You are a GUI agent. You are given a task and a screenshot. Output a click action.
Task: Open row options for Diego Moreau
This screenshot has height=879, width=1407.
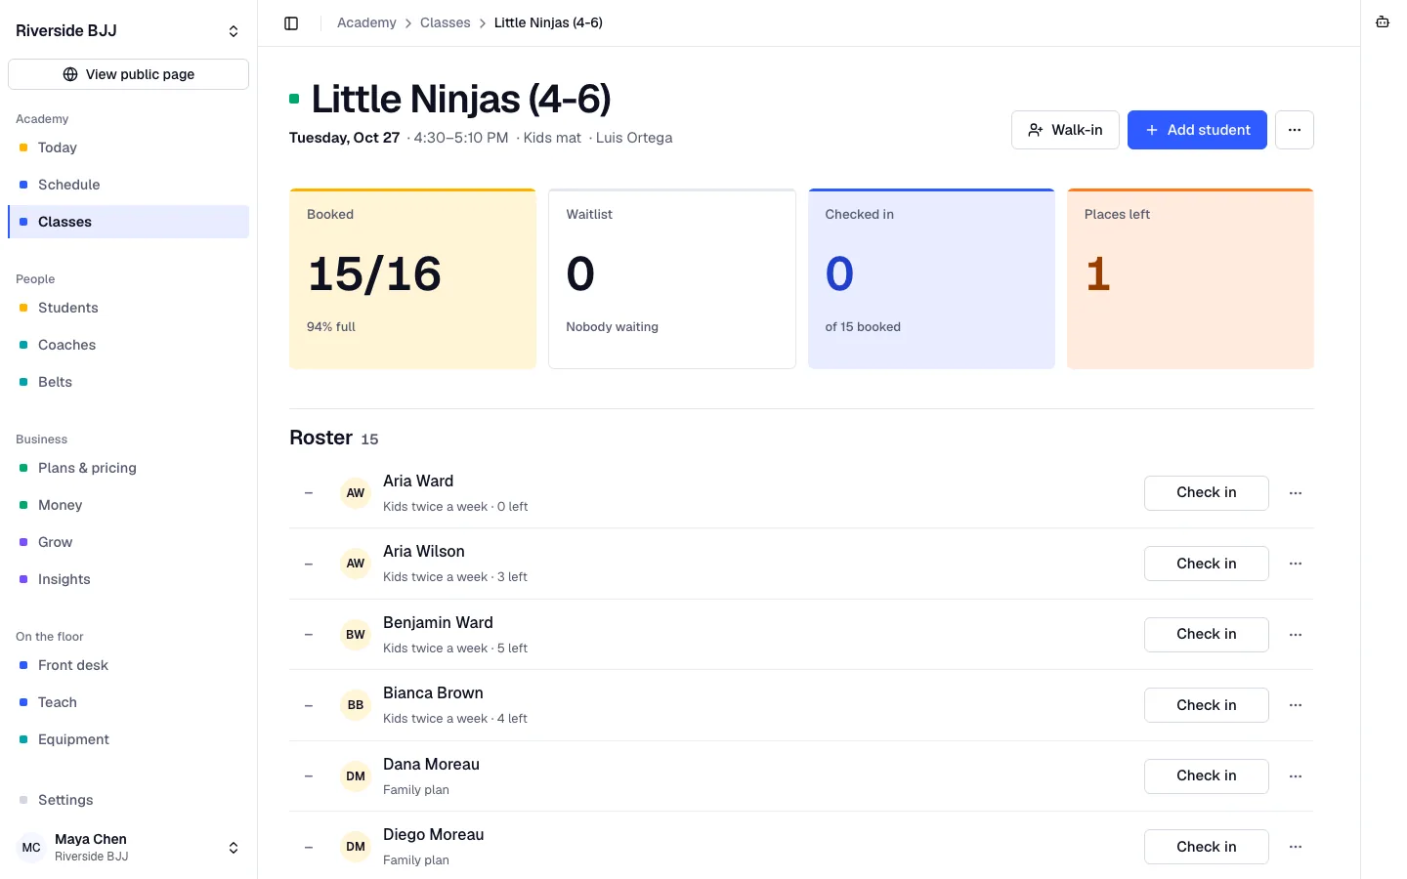click(x=1296, y=847)
